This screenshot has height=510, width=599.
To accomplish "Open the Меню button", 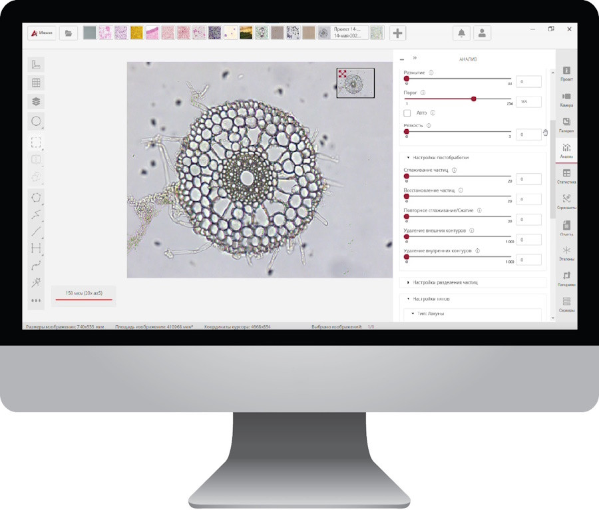I will [x=42, y=33].
